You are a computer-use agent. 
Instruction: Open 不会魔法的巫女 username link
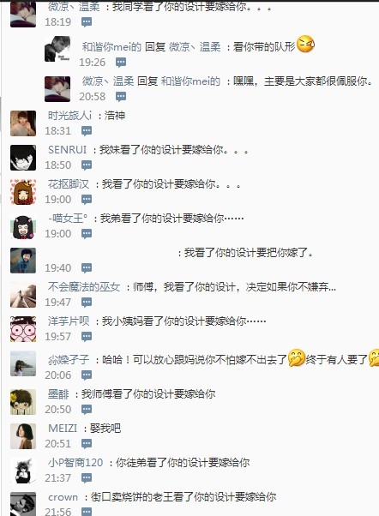click(84, 287)
